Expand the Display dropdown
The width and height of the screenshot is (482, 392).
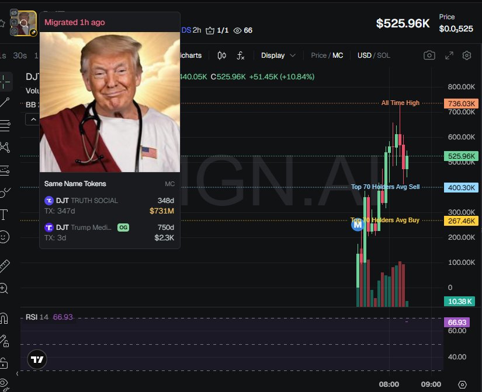tap(278, 55)
